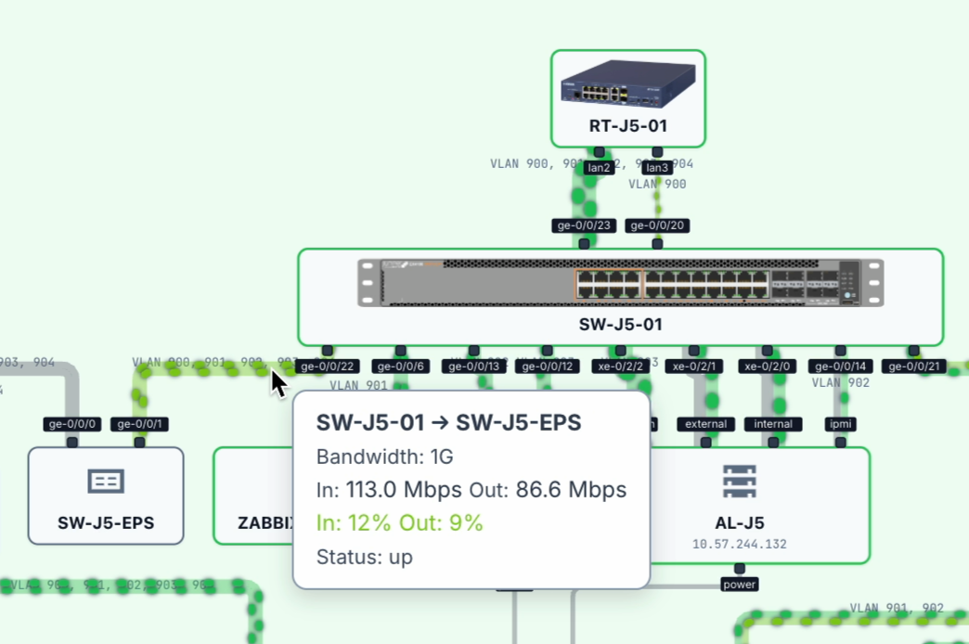969x644 pixels.
Task: Click the xe-0/2/0 port label
Action: pos(767,367)
